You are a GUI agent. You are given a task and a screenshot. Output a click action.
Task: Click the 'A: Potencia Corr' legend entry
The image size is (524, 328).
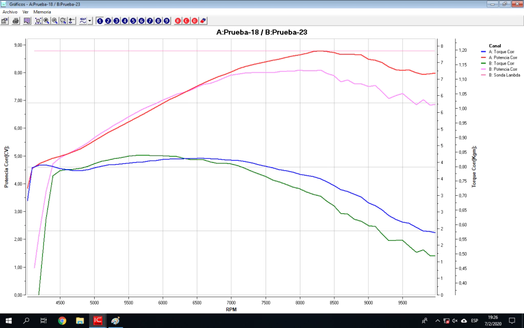tap(505, 57)
